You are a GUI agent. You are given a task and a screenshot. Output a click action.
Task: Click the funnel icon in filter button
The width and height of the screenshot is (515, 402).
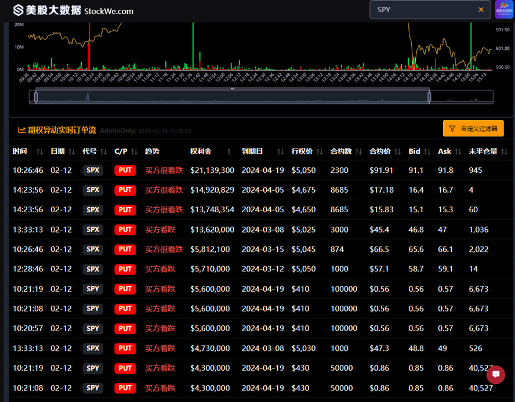(x=452, y=128)
